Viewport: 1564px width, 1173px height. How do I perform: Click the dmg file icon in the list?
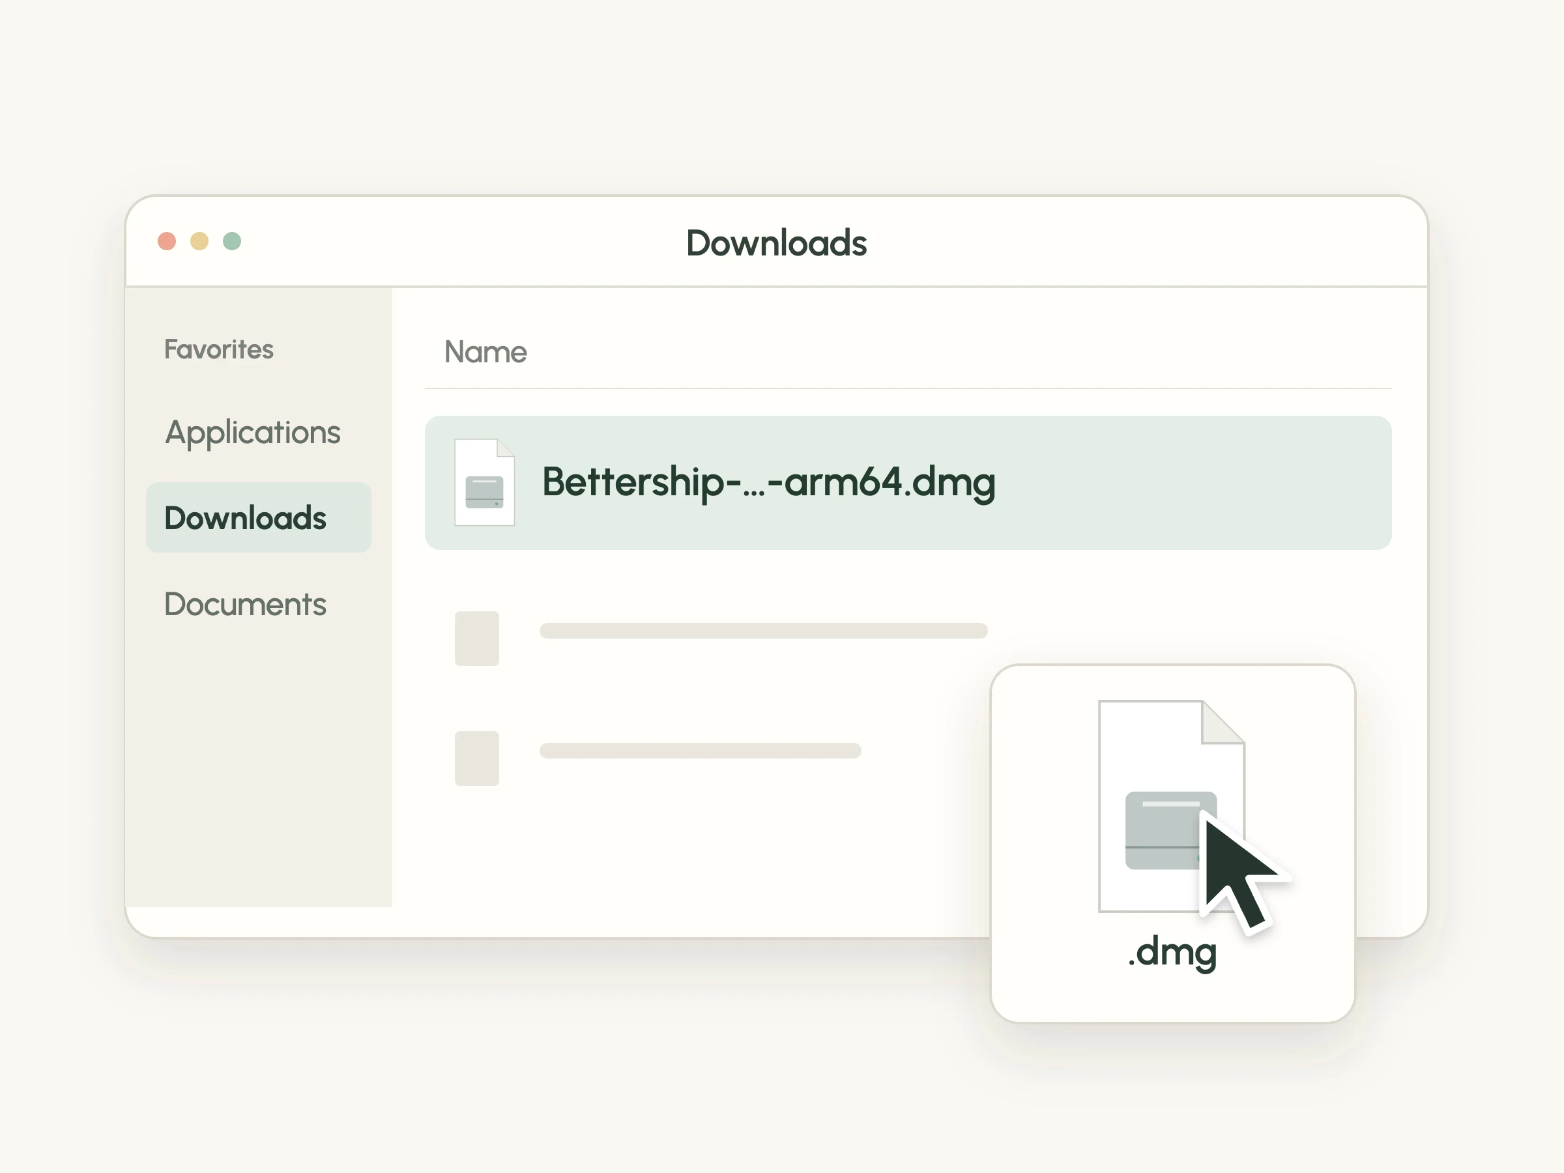[484, 482]
